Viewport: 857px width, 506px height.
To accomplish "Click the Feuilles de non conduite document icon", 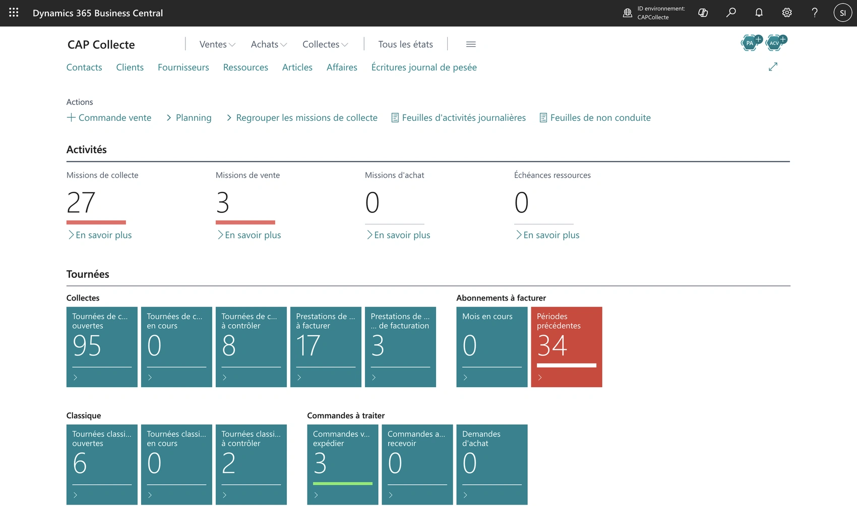I will coord(543,118).
